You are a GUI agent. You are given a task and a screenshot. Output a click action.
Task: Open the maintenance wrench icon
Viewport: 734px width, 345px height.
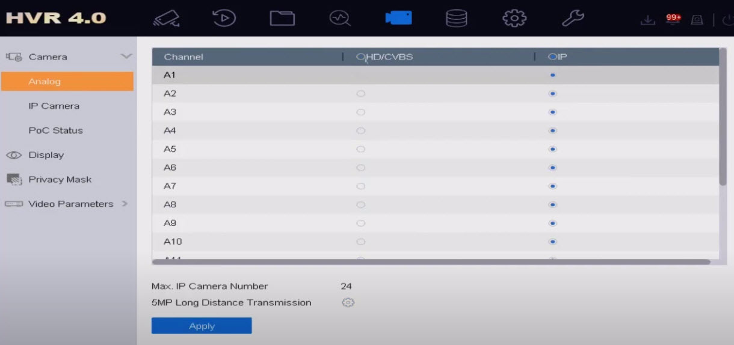[x=572, y=19]
